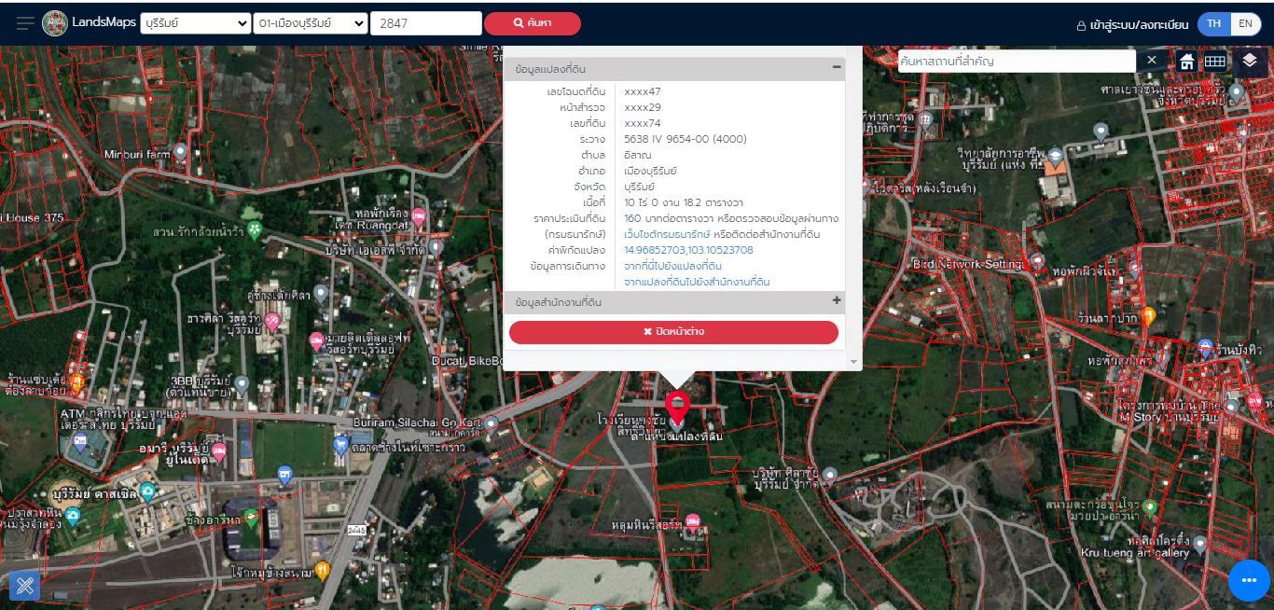The height and width of the screenshot is (610, 1274).
Task: Open the hamburger menu beside the LandsMaps logo
Action: (25, 23)
